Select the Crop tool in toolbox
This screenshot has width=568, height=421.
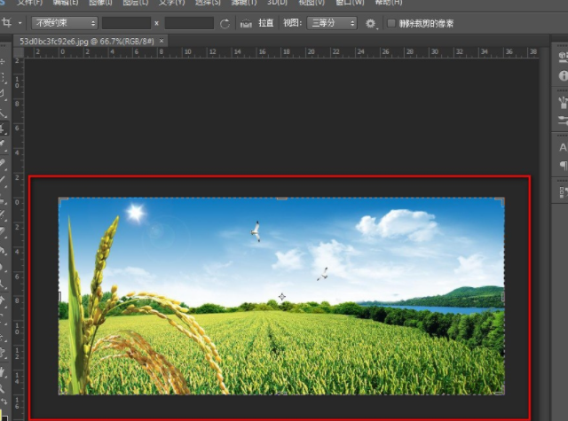click(x=3, y=129)
